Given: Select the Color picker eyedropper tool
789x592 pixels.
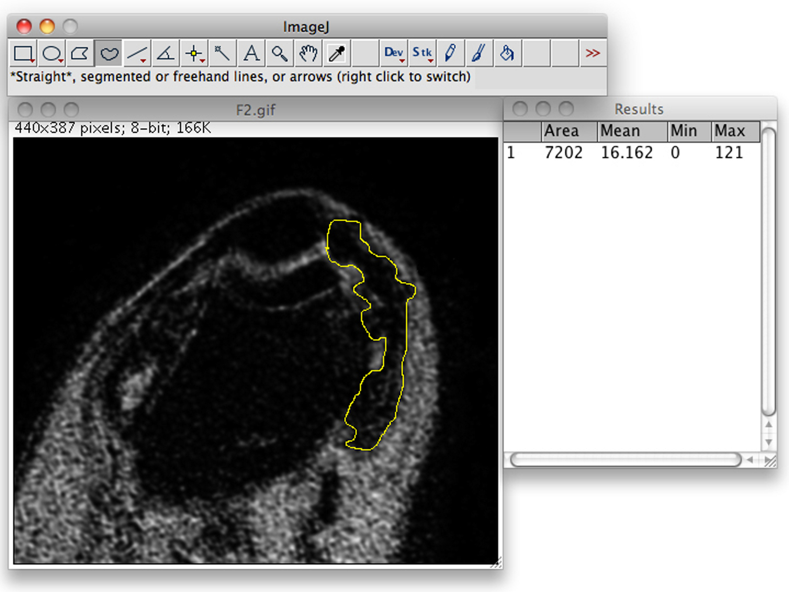Looking at the screenshot, I should pos(336,53).
